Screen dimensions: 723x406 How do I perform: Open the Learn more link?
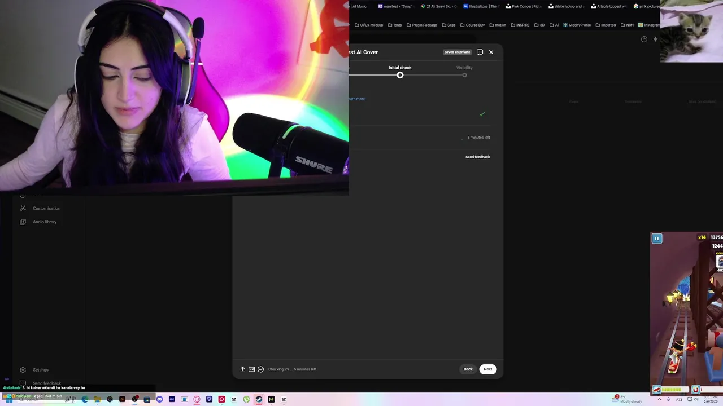(x=356, y=99)
